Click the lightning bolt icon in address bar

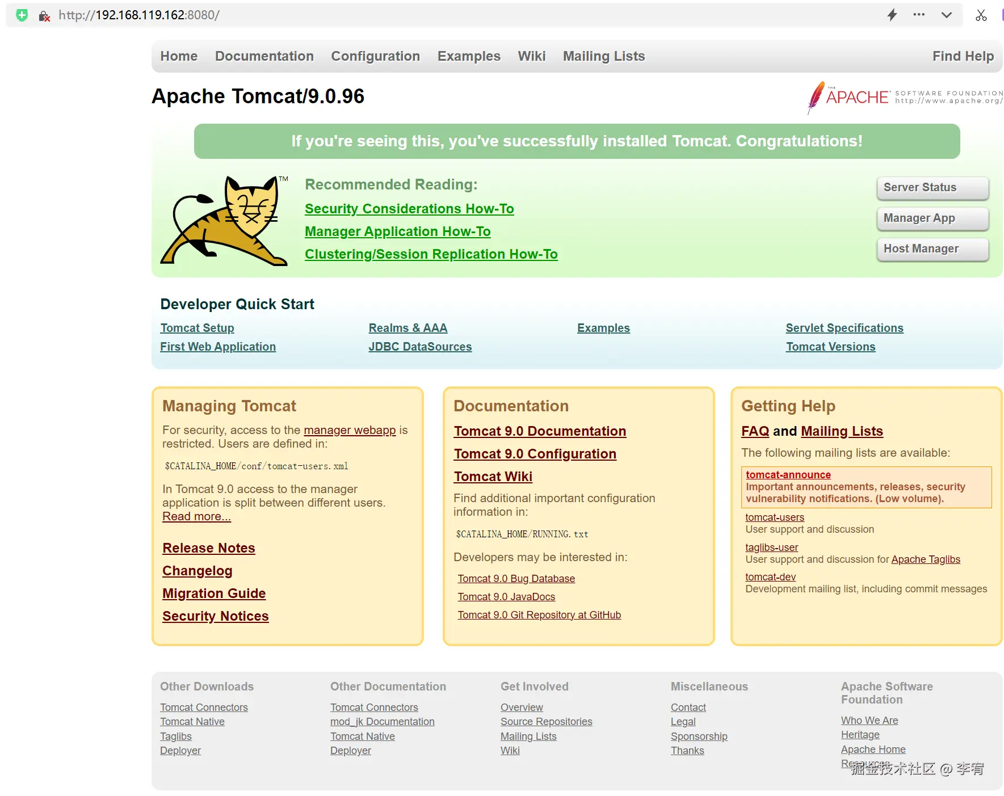pyautogui.click(x=892, y=15)
